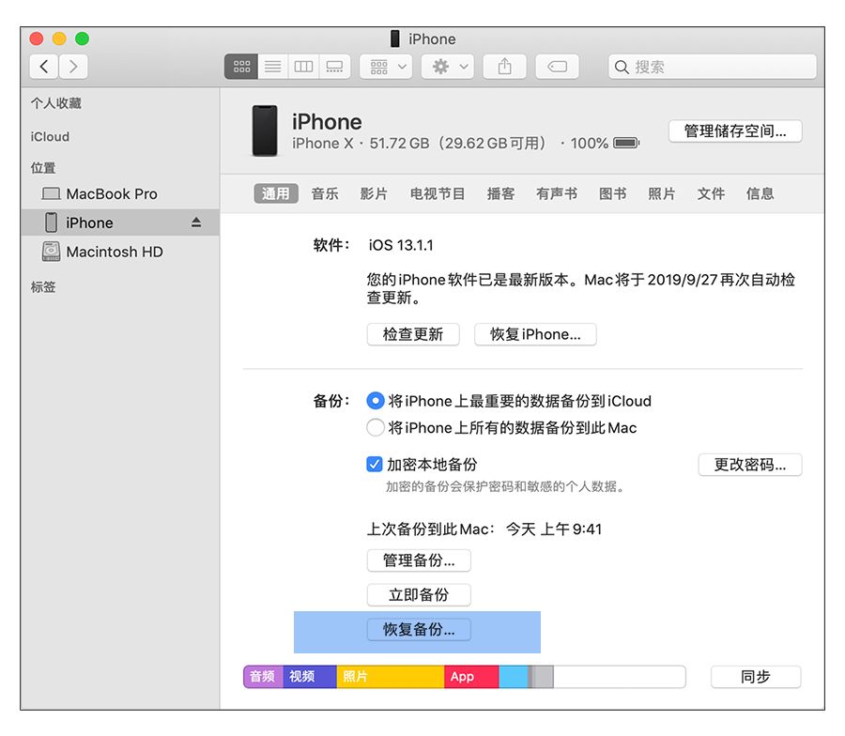This screenshot has width=845, height=736.
Task: Click inside the 搜索 search field
Action: (714, 67)
